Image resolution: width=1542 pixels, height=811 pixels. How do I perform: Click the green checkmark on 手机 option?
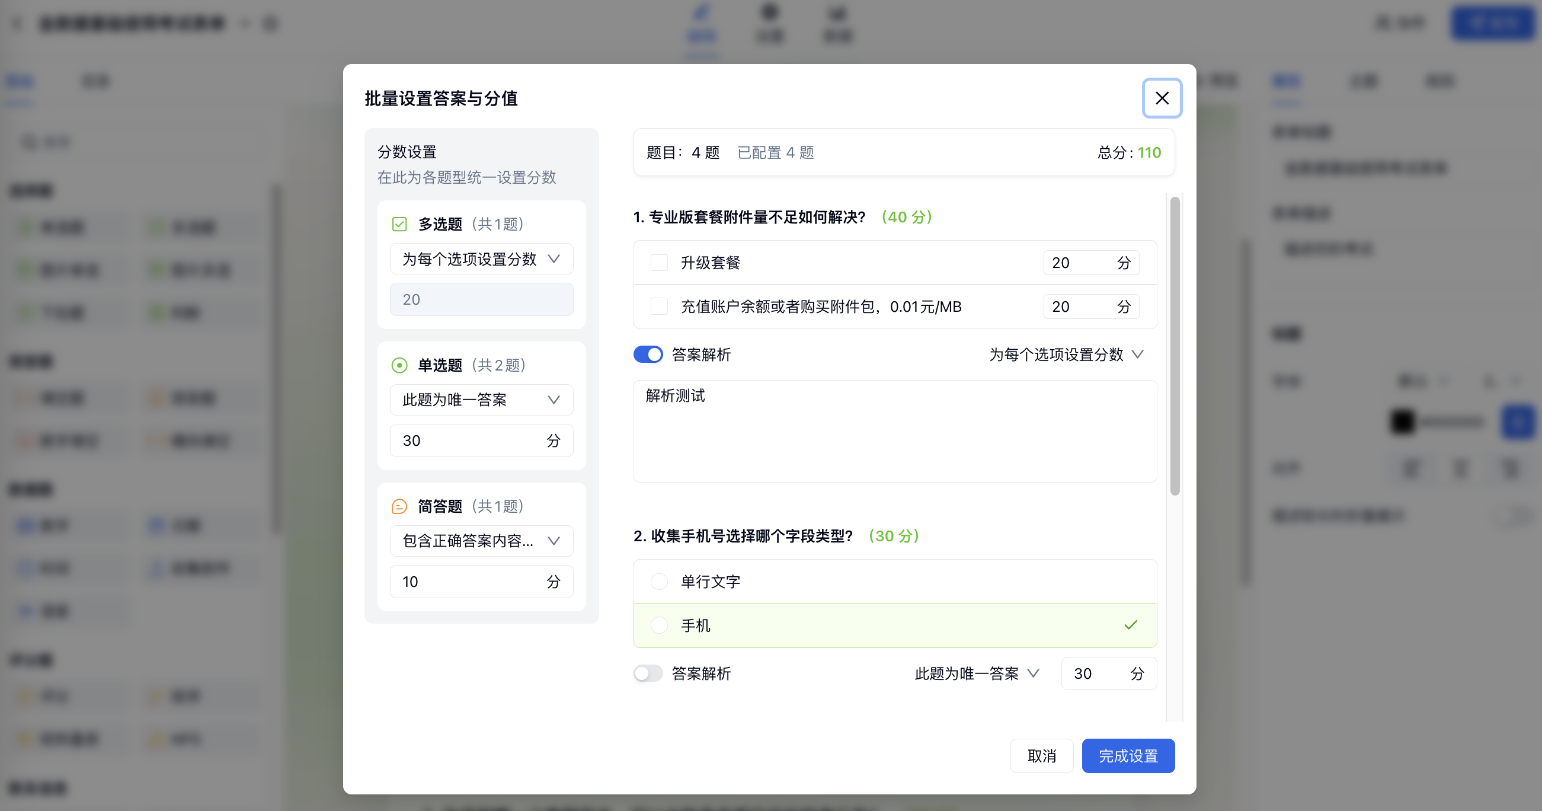click(1130, 625)
